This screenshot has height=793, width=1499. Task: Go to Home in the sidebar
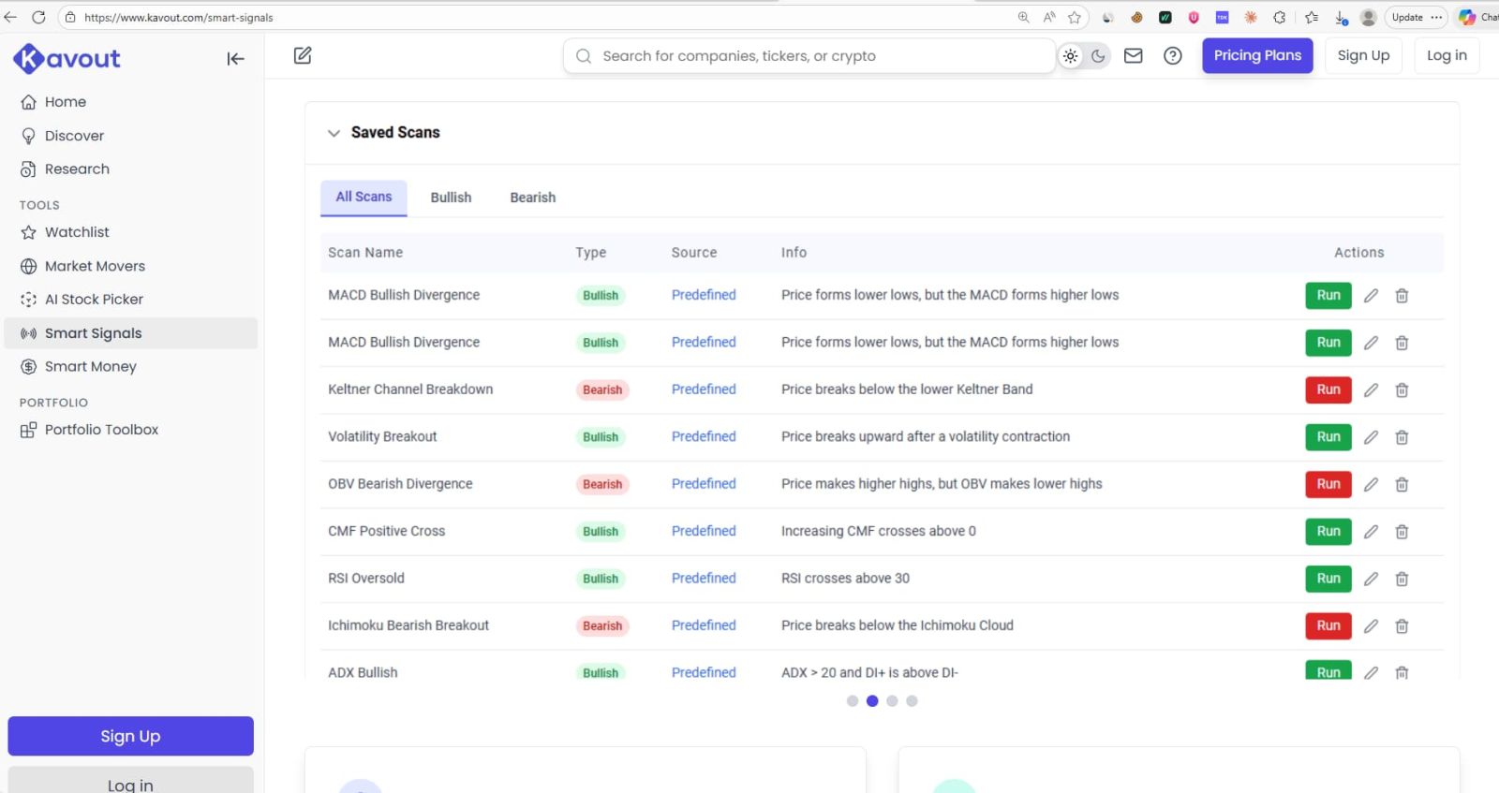[x=131, y=102]
